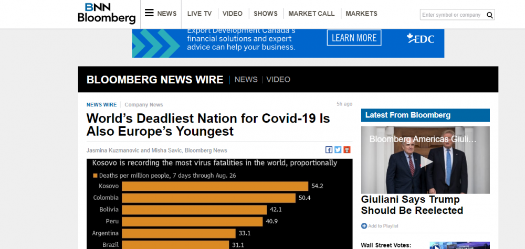Open the LIVE TV menu item
Image resolution: width=525 pixels, height=249 pixels.
coord(199,14)
